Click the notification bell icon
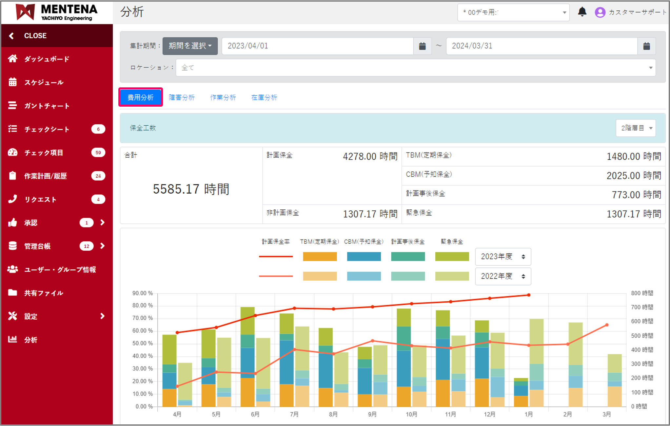The height and width of the screenshot is (426, 670). click(x=582, y=12)
